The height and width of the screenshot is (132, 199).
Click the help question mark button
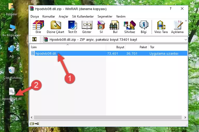(171, 9)
